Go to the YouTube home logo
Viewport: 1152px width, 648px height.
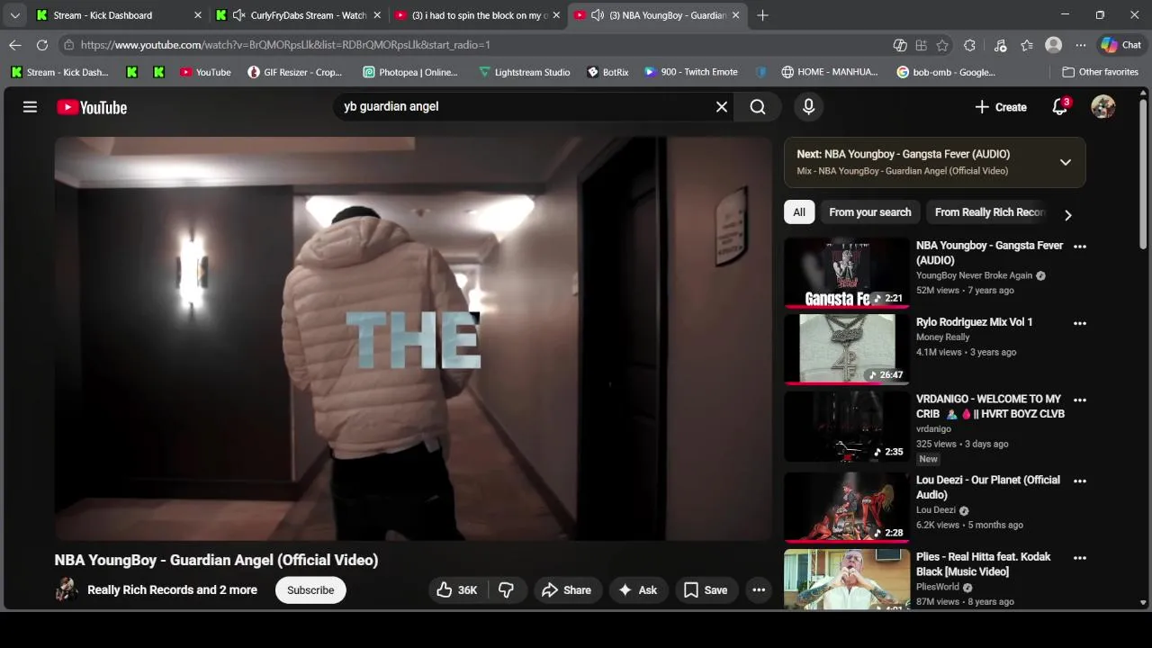click(92, 107)
